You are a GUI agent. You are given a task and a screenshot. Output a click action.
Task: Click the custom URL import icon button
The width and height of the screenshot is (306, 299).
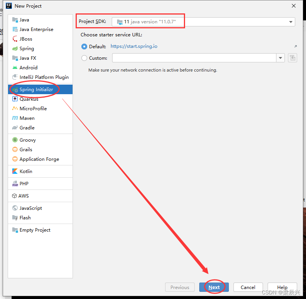pos(292,58)
